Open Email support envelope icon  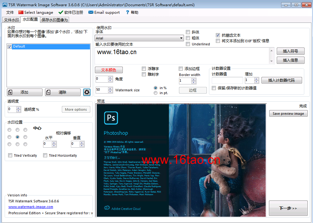91,12
